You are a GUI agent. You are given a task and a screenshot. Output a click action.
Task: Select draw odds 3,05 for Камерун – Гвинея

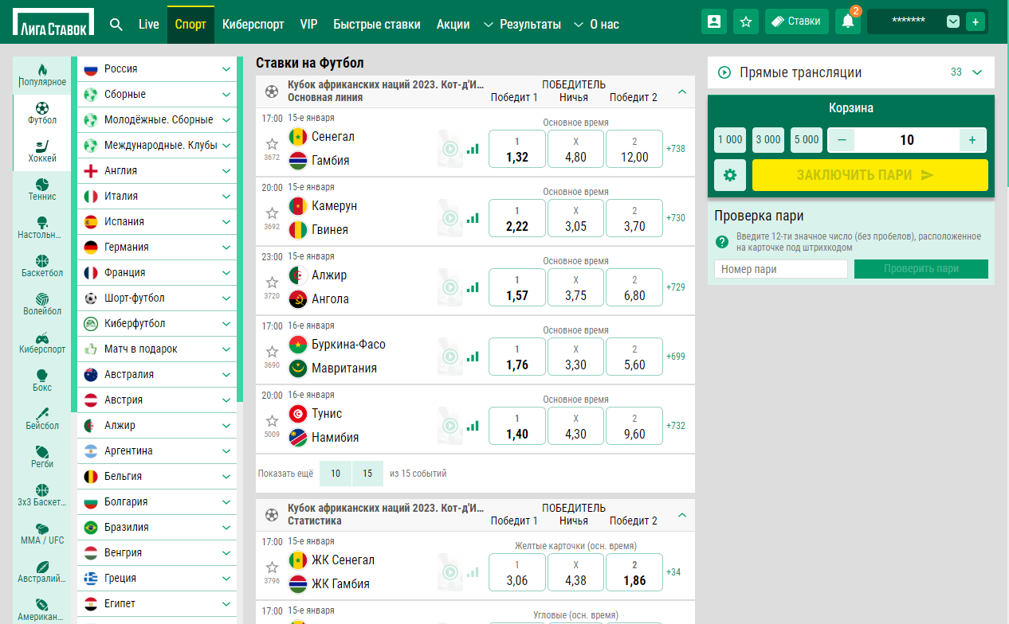tap(576, 218)
